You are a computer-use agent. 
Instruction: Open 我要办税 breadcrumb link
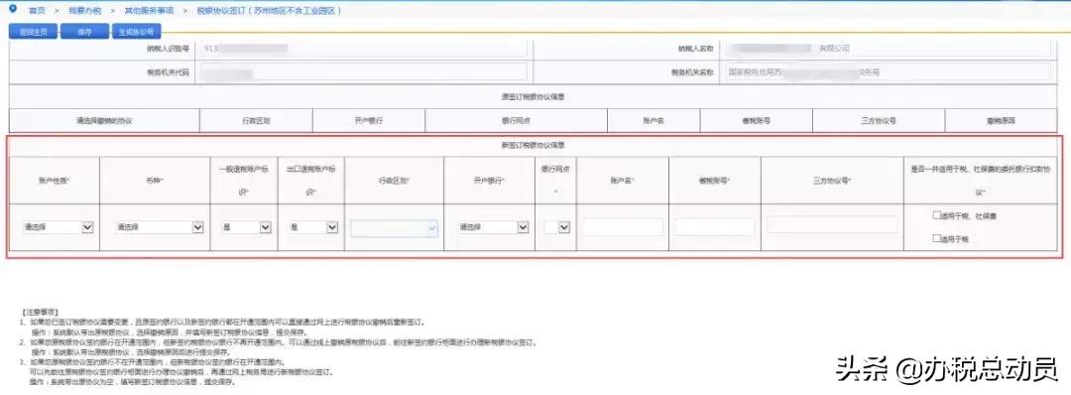(84, 11)
